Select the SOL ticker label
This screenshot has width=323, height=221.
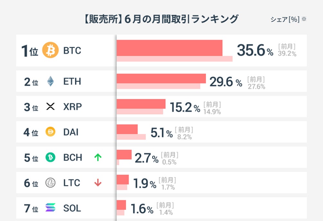(72, 208)
